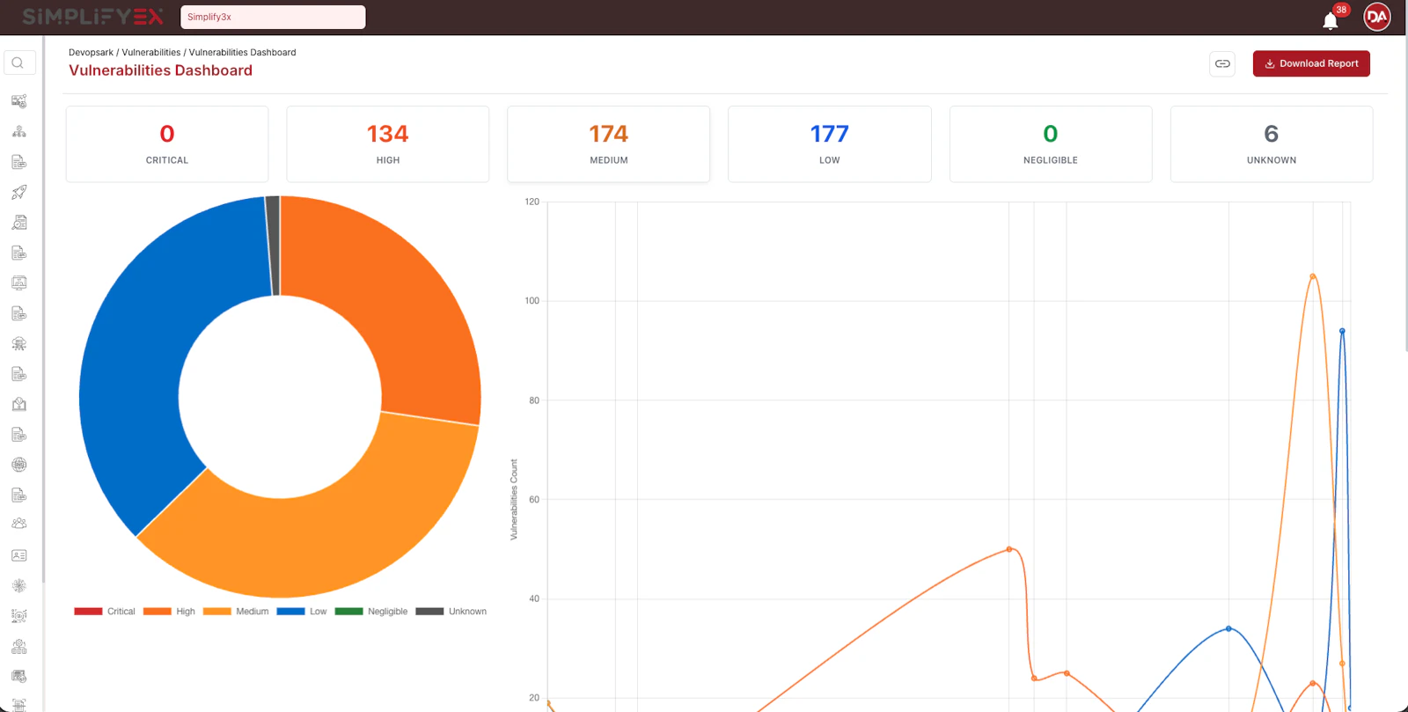Viewport: 1408px width, 712px height.
Task: Select the 134 High summary card
Action: [x=388, y=144]
